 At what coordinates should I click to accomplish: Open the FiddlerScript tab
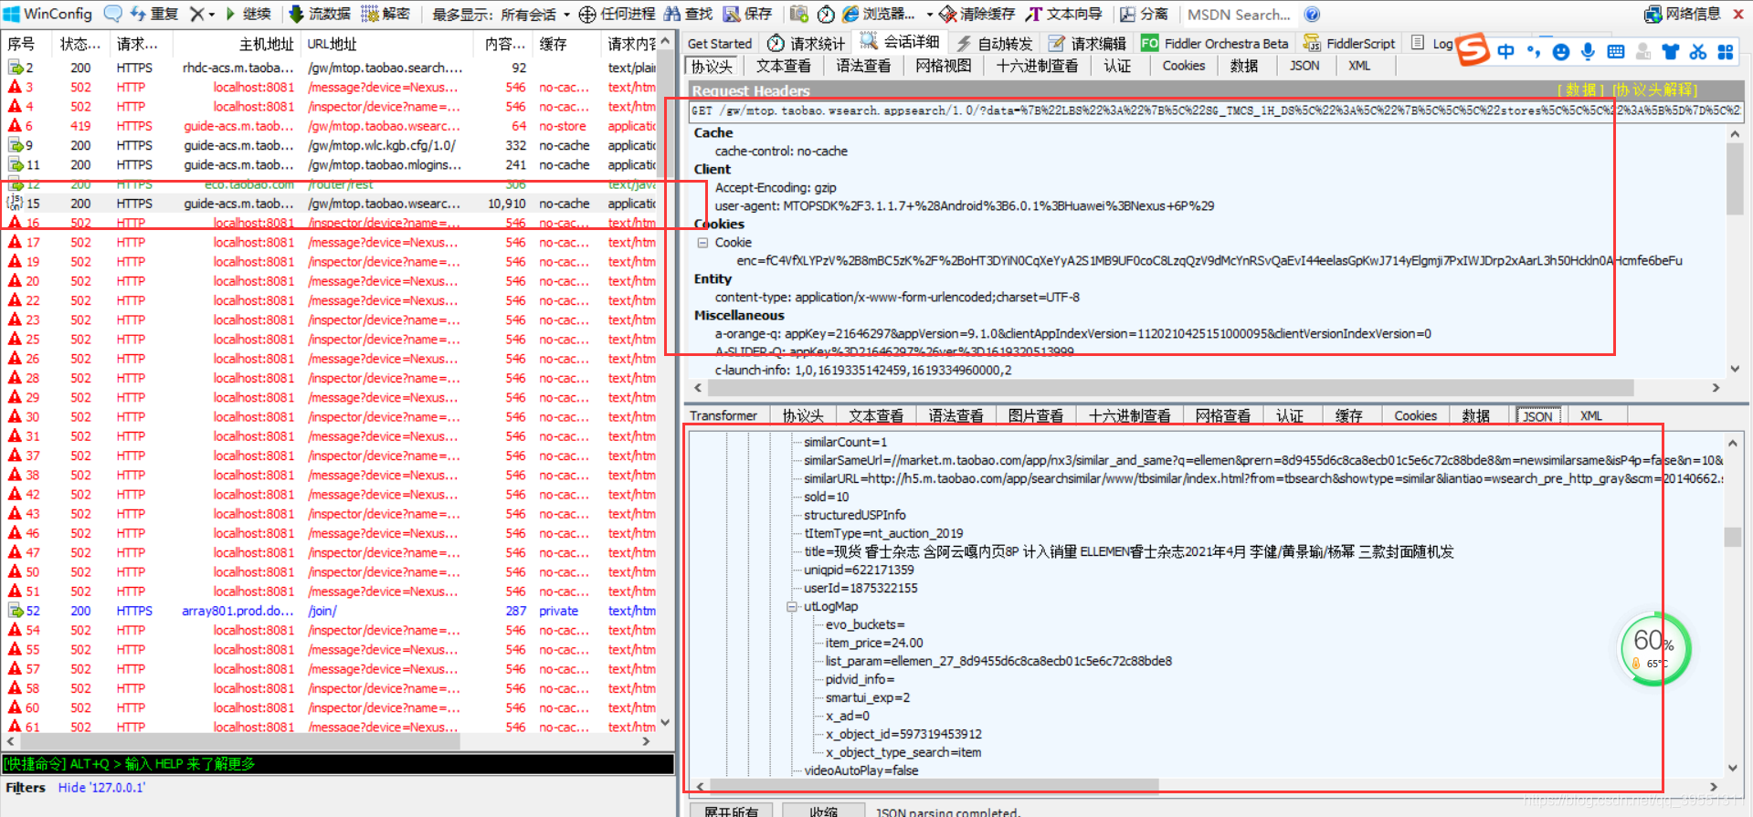pyautogui.click(x=1349, y=43)
